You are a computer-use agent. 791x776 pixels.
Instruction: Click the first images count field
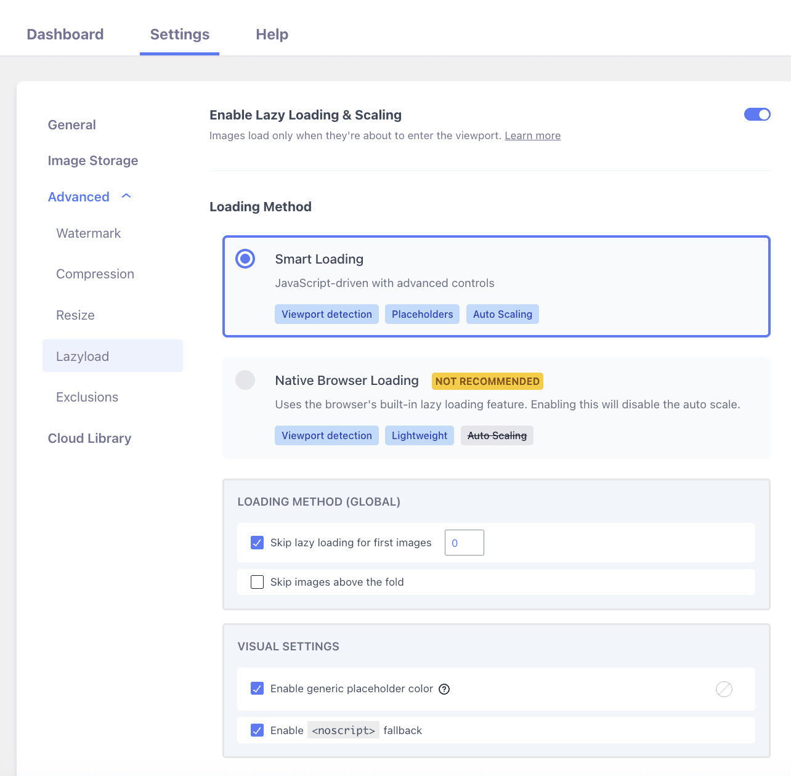click(464, 543)
